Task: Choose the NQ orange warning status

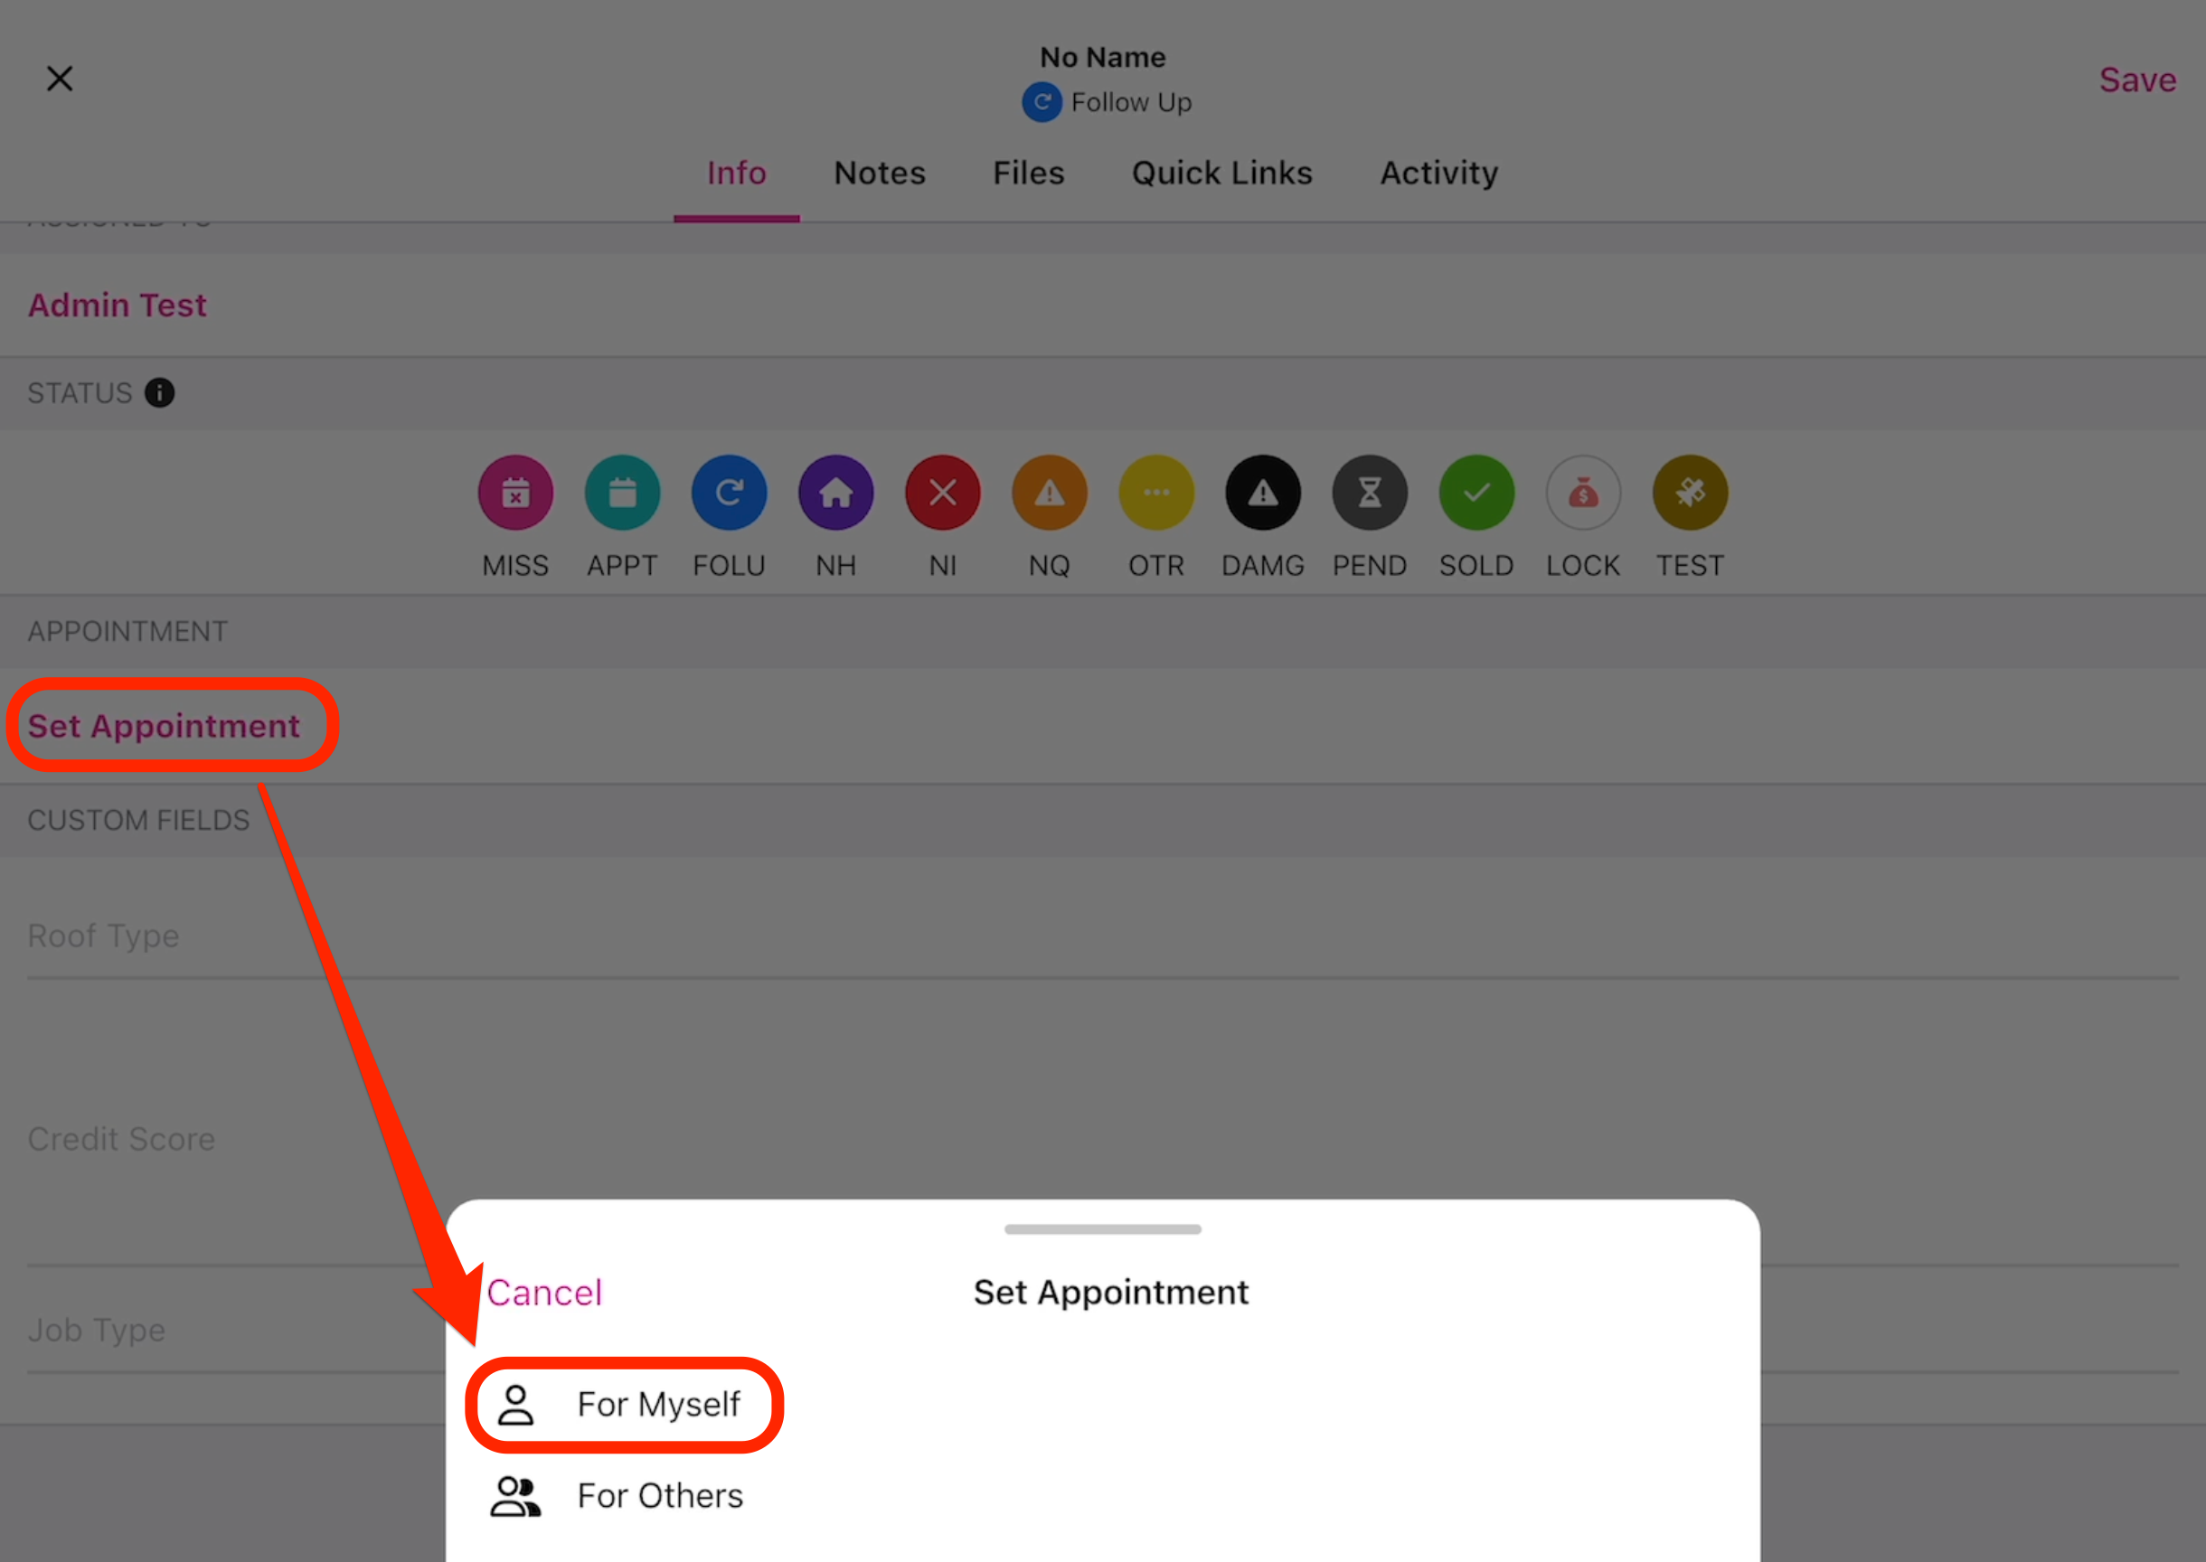Action: pyautogui.click(x=1050, y=494)
